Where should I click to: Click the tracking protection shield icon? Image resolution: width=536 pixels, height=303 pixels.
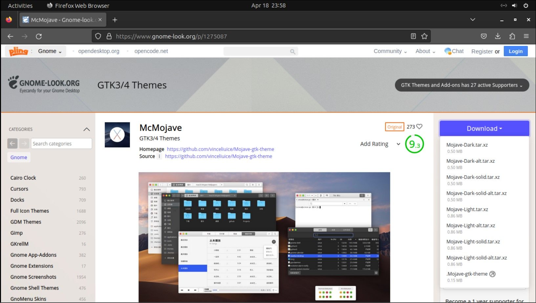tap(98, 36)
